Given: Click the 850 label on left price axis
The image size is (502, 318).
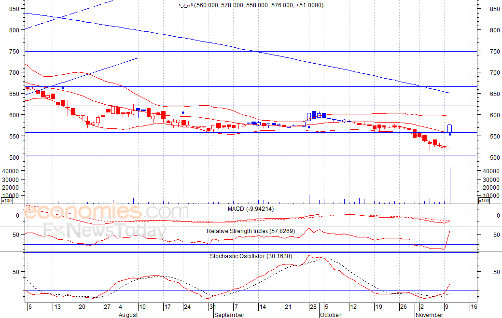Looking at the screenshot, I should (14, 9).
